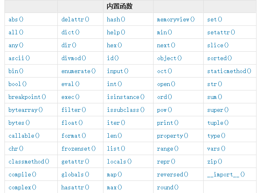This screenshot has height=193, width=261.
Task: Click the __import__() link
Action: click(226, 174)
